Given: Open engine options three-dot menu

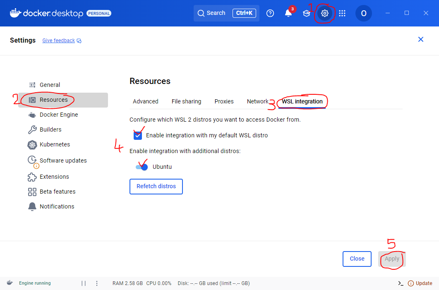Looking at the screenshot, I should 97,283.
